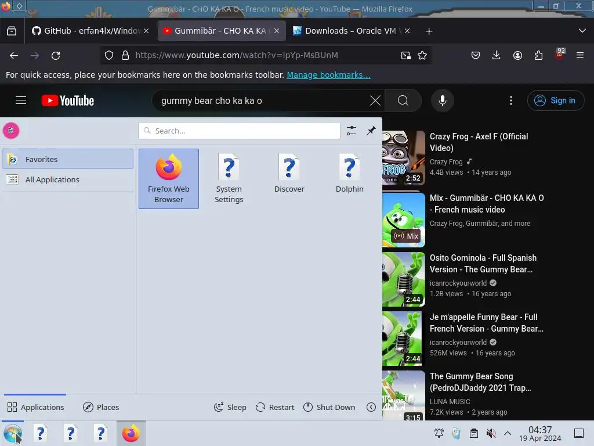Click the Sleep button
This screenshot has width=594, height=446.
(x=230, y=407)
